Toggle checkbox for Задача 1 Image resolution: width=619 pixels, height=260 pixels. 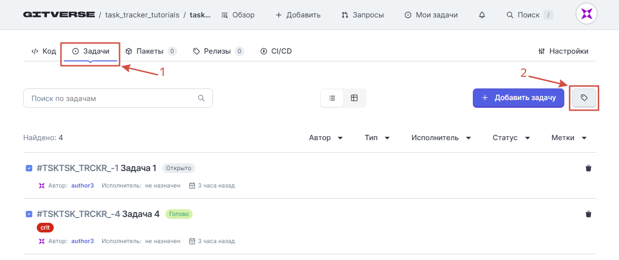(29, 168)
